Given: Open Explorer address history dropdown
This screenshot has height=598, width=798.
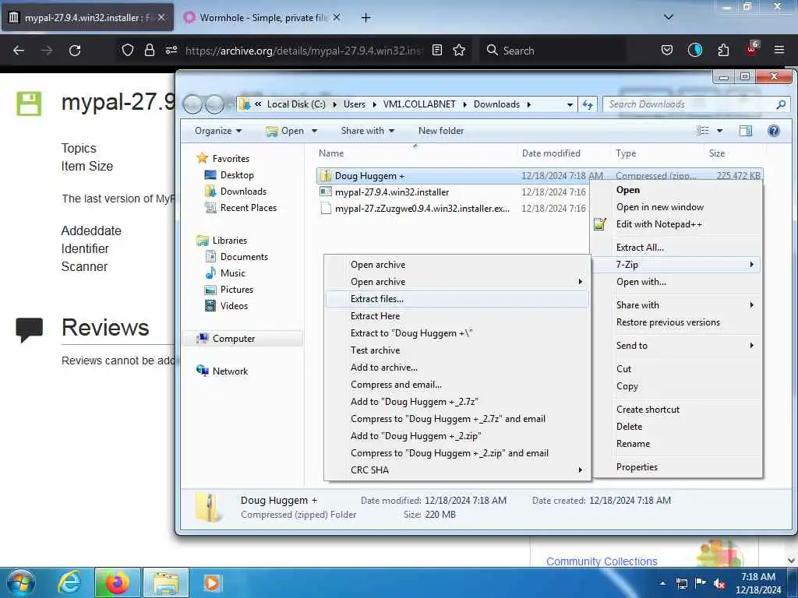Looking at the screenshot, I should tap(570, 105).
